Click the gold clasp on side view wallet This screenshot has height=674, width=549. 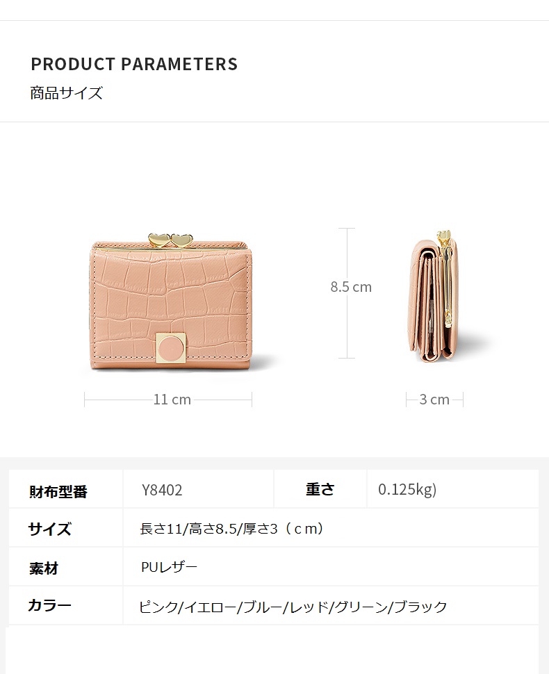pos(445,277)
